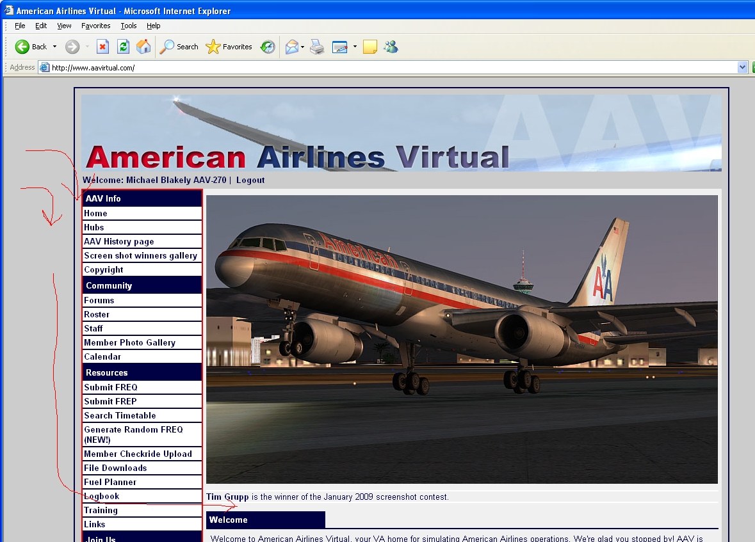Click the Welcome heading bar
The width and height of the screenshot is (755, 542).
pyautogui.click(x=265, y=520)
